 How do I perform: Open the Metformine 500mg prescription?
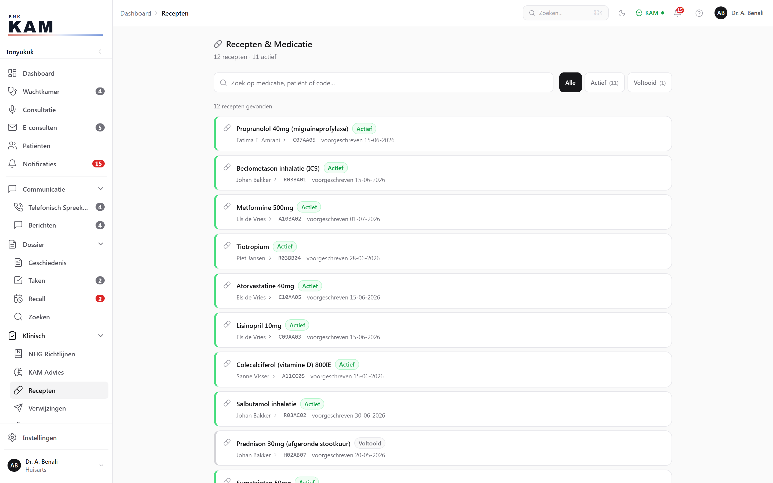443,212
